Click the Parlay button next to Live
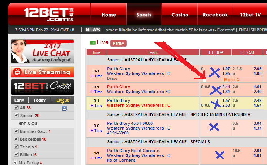The width and height of the screenshot is (267, 165). tap(119, 43)
